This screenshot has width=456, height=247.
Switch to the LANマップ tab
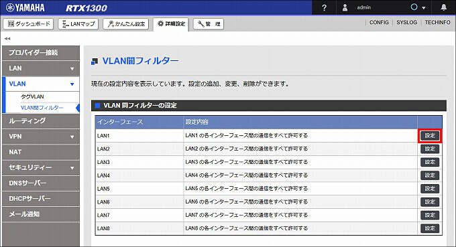pos(78,24)
